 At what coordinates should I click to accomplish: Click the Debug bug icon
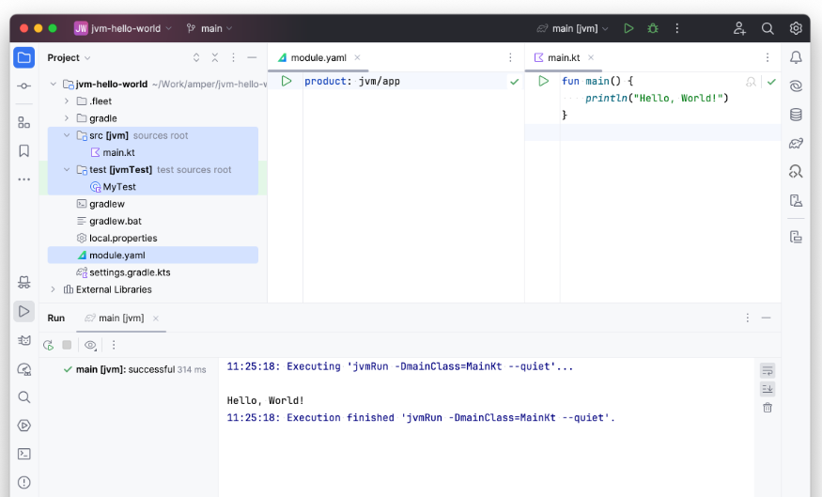coord(653,28)
